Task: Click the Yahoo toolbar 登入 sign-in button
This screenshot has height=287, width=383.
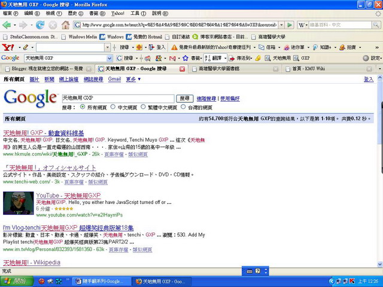Action: pyautogui.click(x=157, y=47)
